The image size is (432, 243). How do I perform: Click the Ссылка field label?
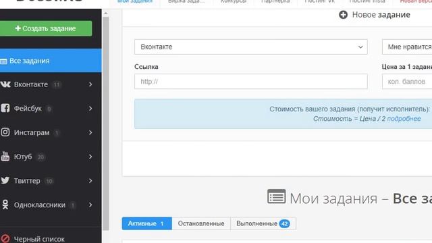146,67
